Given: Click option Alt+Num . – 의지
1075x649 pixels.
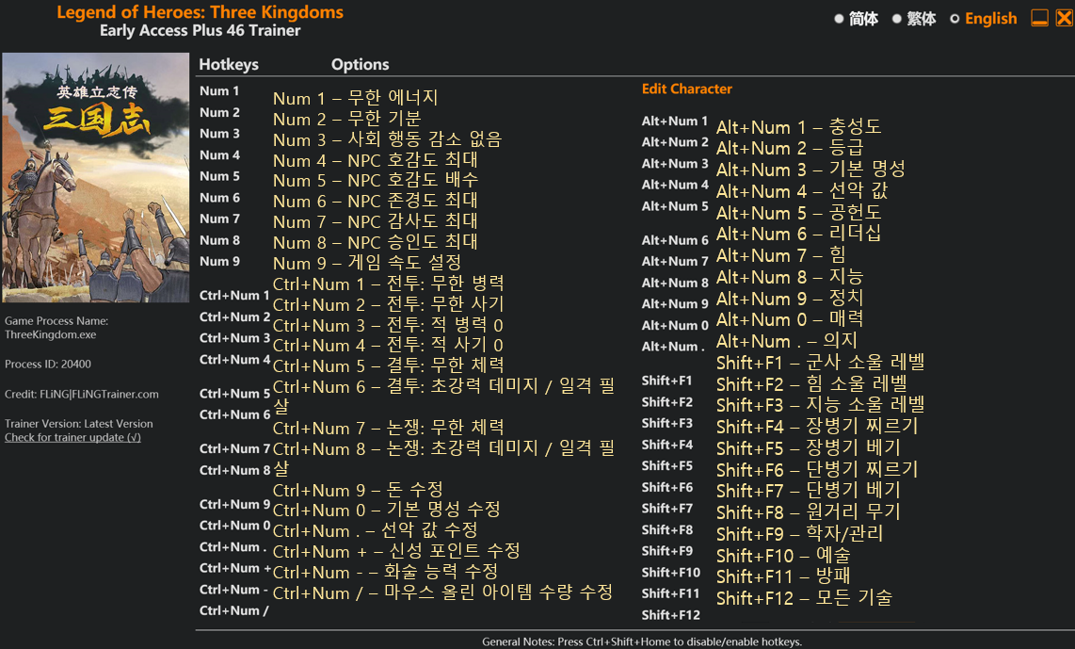Looking at the screenshot, I should pyautogui.click(x=787, y=341).
